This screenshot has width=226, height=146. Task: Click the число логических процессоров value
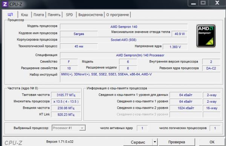coord(215,128)
